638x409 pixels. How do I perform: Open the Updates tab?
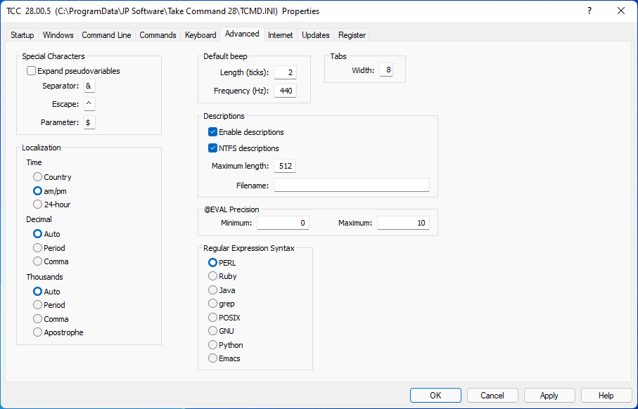[x=315, y=35]
